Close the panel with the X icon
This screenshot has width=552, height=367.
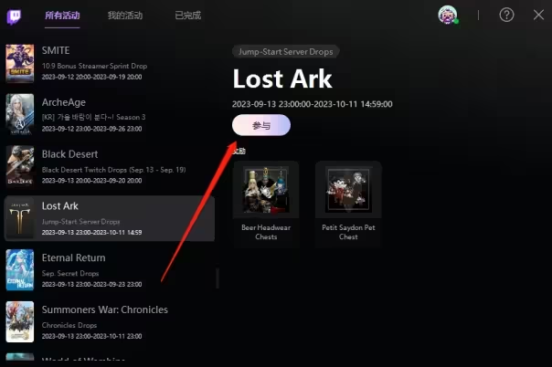[x=538, y=15]
